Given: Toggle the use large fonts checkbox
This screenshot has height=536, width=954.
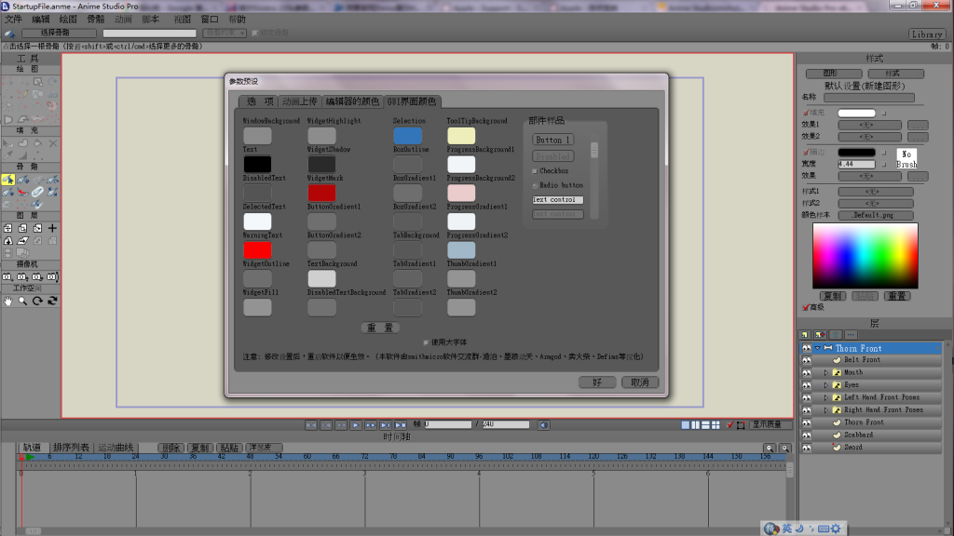Looking at the screenshot, I should (426, 342).
